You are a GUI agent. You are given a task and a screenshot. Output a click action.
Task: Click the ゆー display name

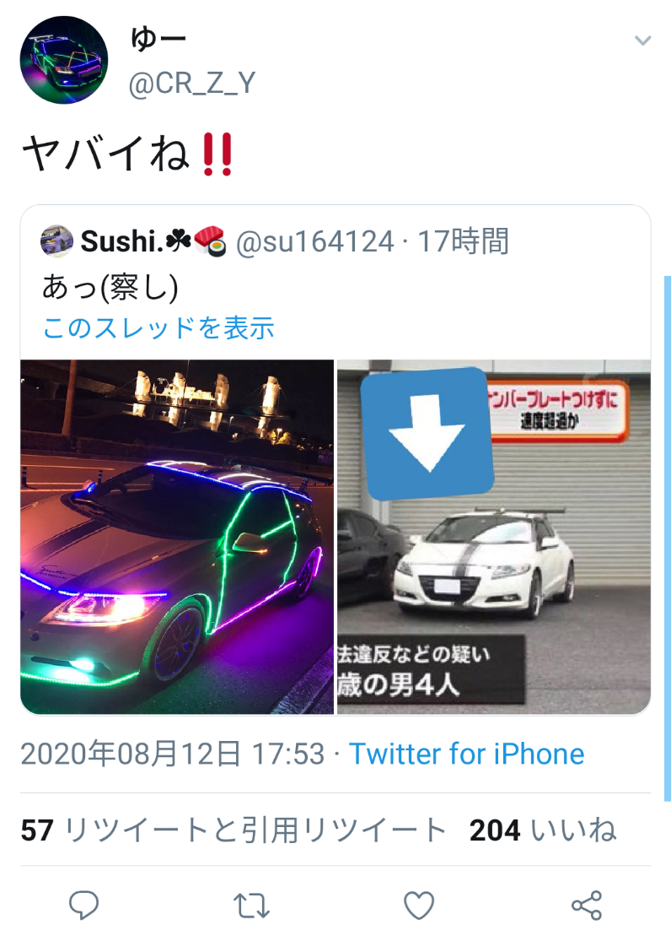click(x=158, y=40)
